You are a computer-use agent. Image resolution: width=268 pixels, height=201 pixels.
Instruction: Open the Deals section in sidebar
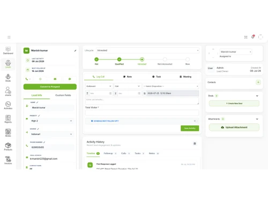click(8, 78)
